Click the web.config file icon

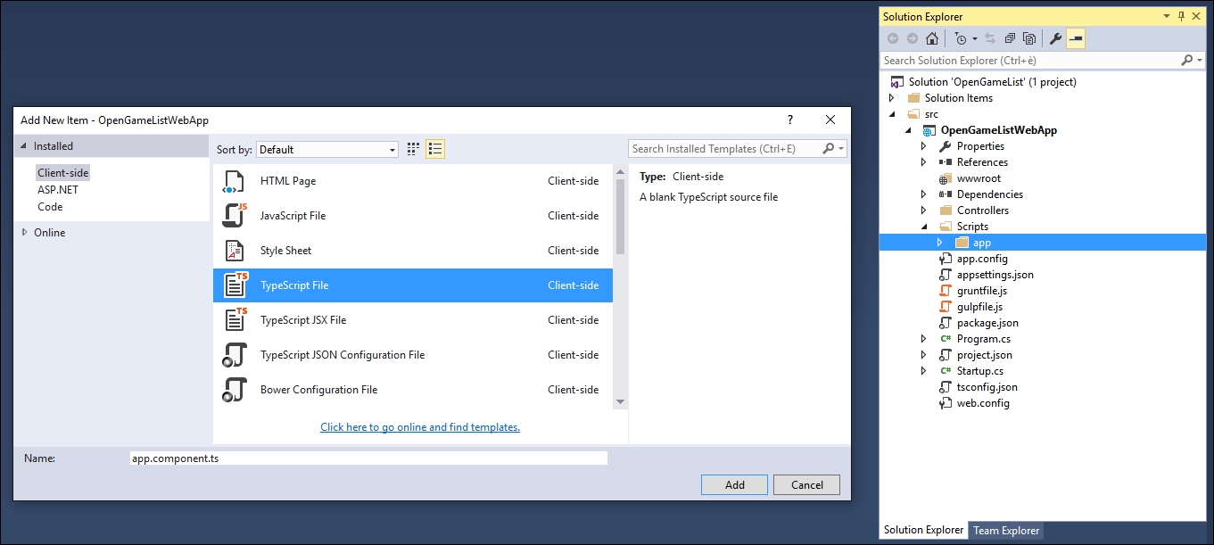tap(946, 403)
